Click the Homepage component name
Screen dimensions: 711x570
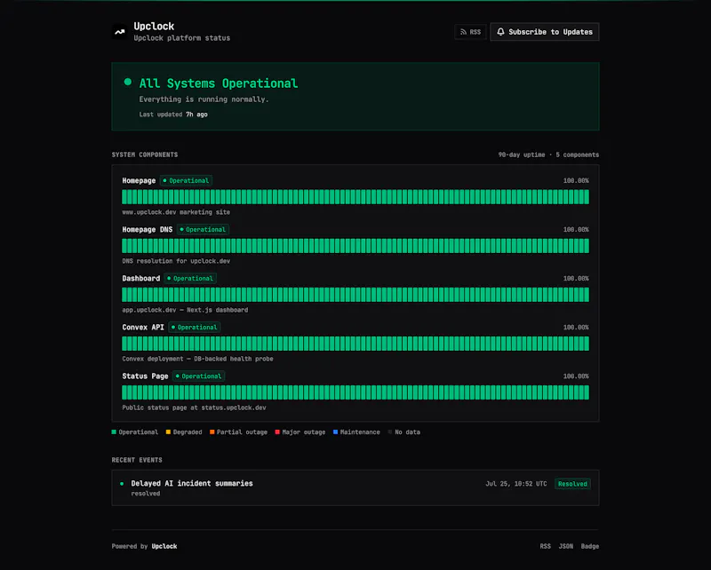click(139, 180)
